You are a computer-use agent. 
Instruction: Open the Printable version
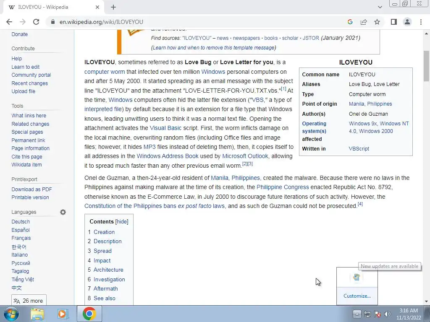click(x=30, y=197)
